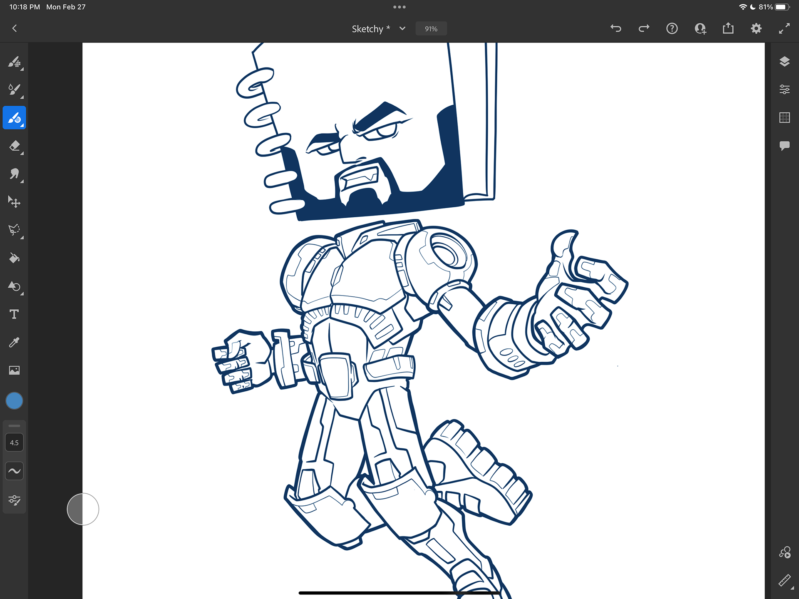Screen dimensions: 799x599
Task: Select the Live Brush tool
Action: tap(14, 89)
